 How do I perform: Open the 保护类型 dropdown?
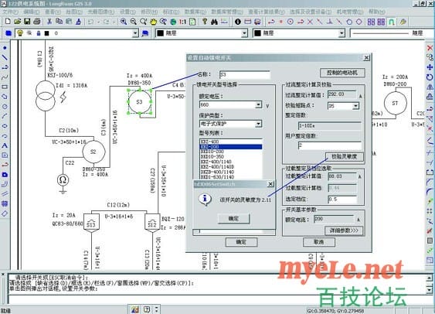point(258,124)
